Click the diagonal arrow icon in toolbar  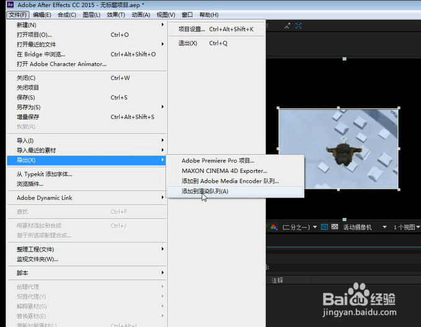click(x=287, y=26)
